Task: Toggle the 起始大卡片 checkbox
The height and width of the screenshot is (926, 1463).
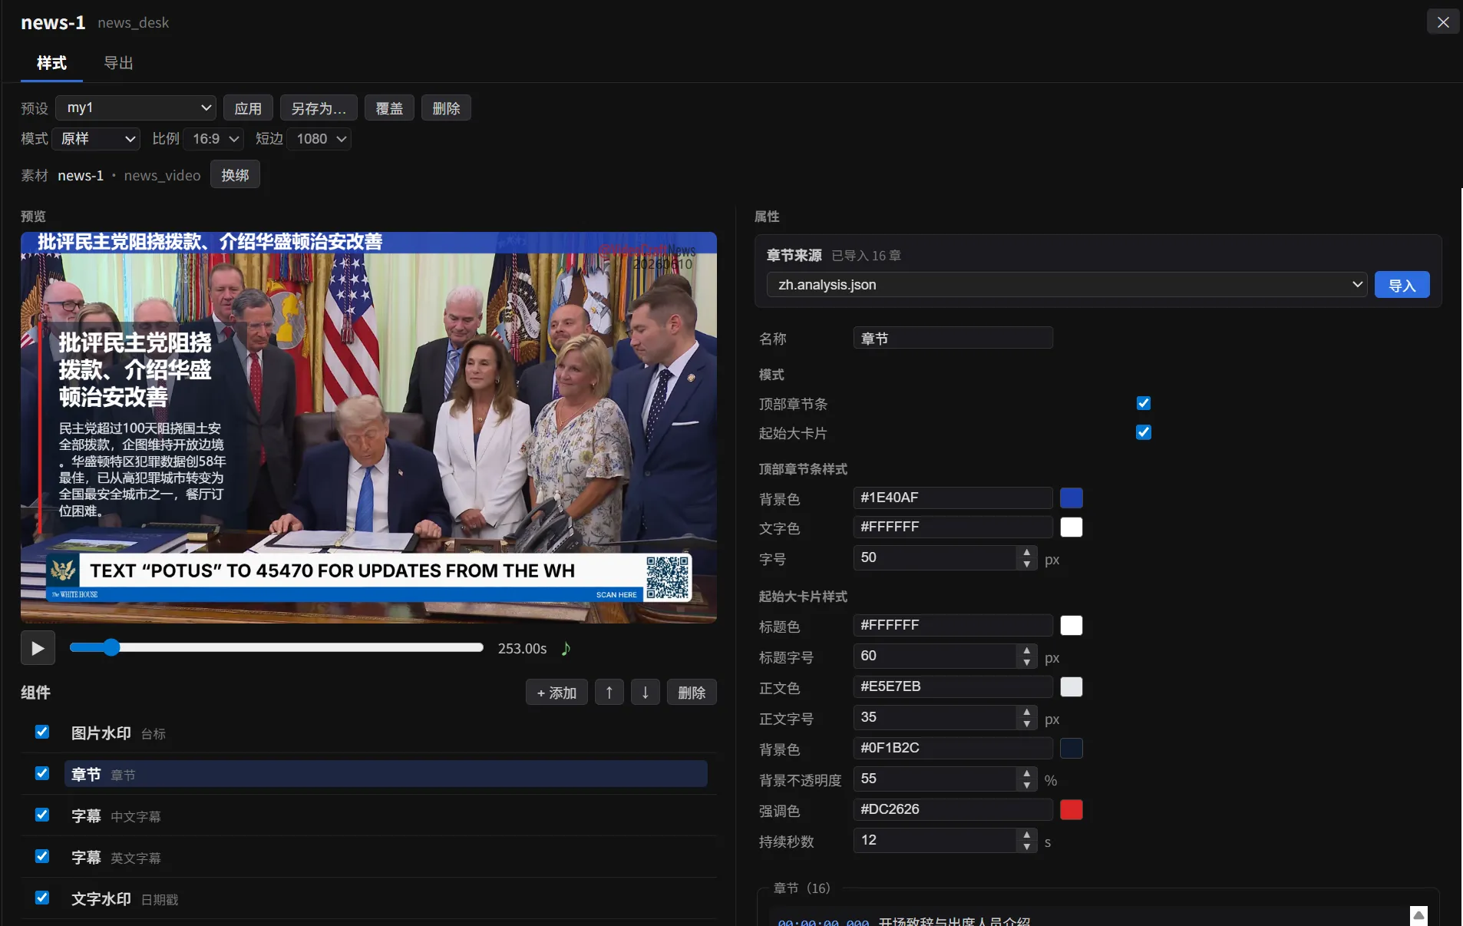Action: 1144,432
